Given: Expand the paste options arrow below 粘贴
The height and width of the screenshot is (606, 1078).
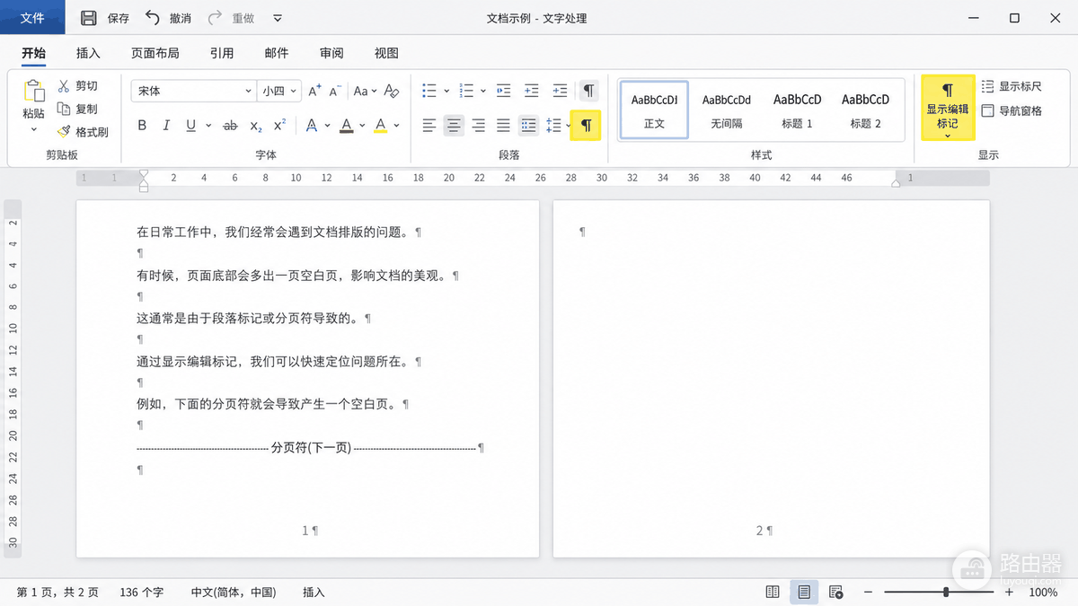Looking at the screenshot, I should [x=34, y=131].
